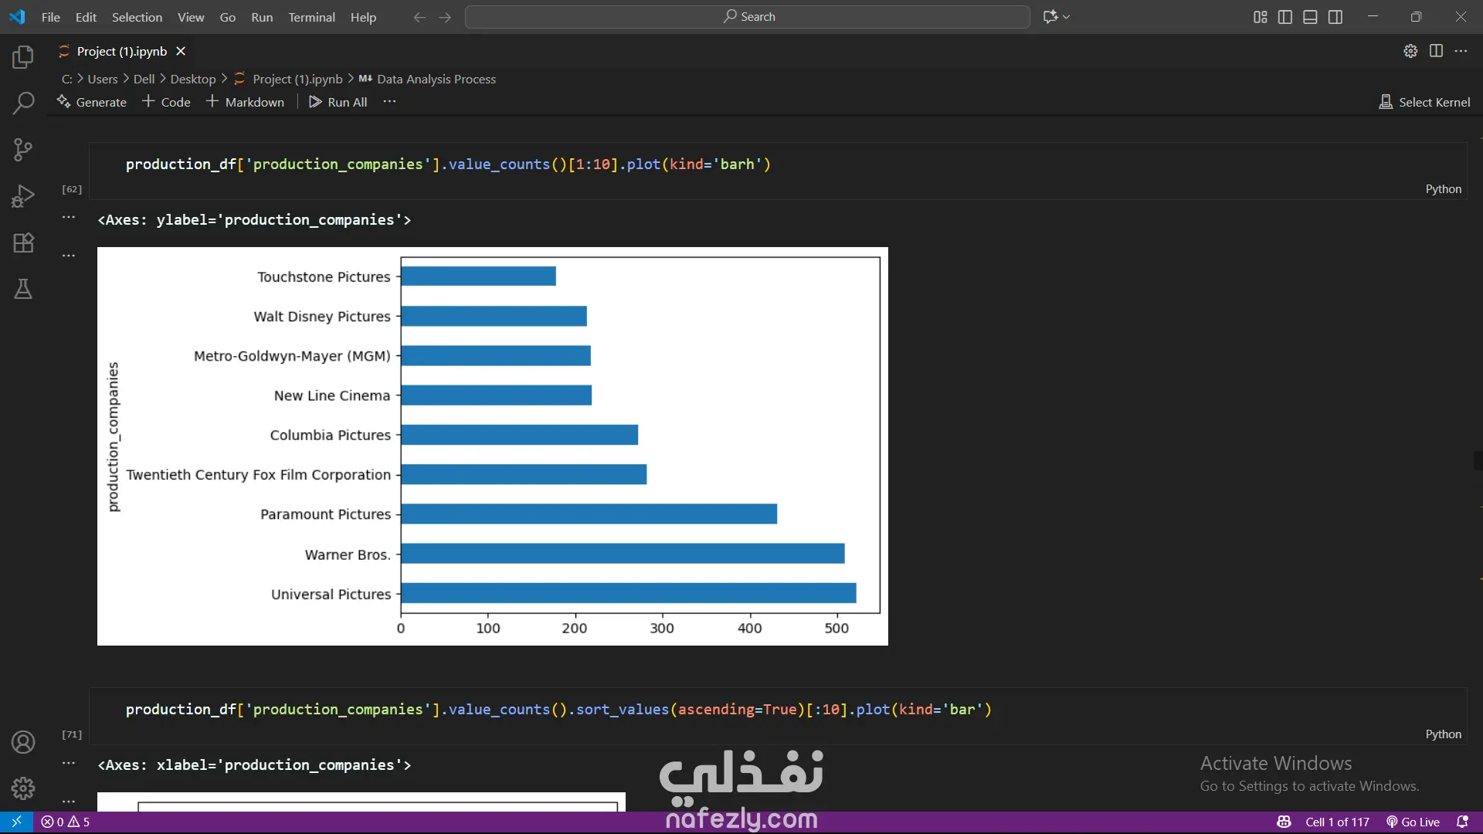Open notebook settings gear in editor toolbar

tap(1410, 51)
